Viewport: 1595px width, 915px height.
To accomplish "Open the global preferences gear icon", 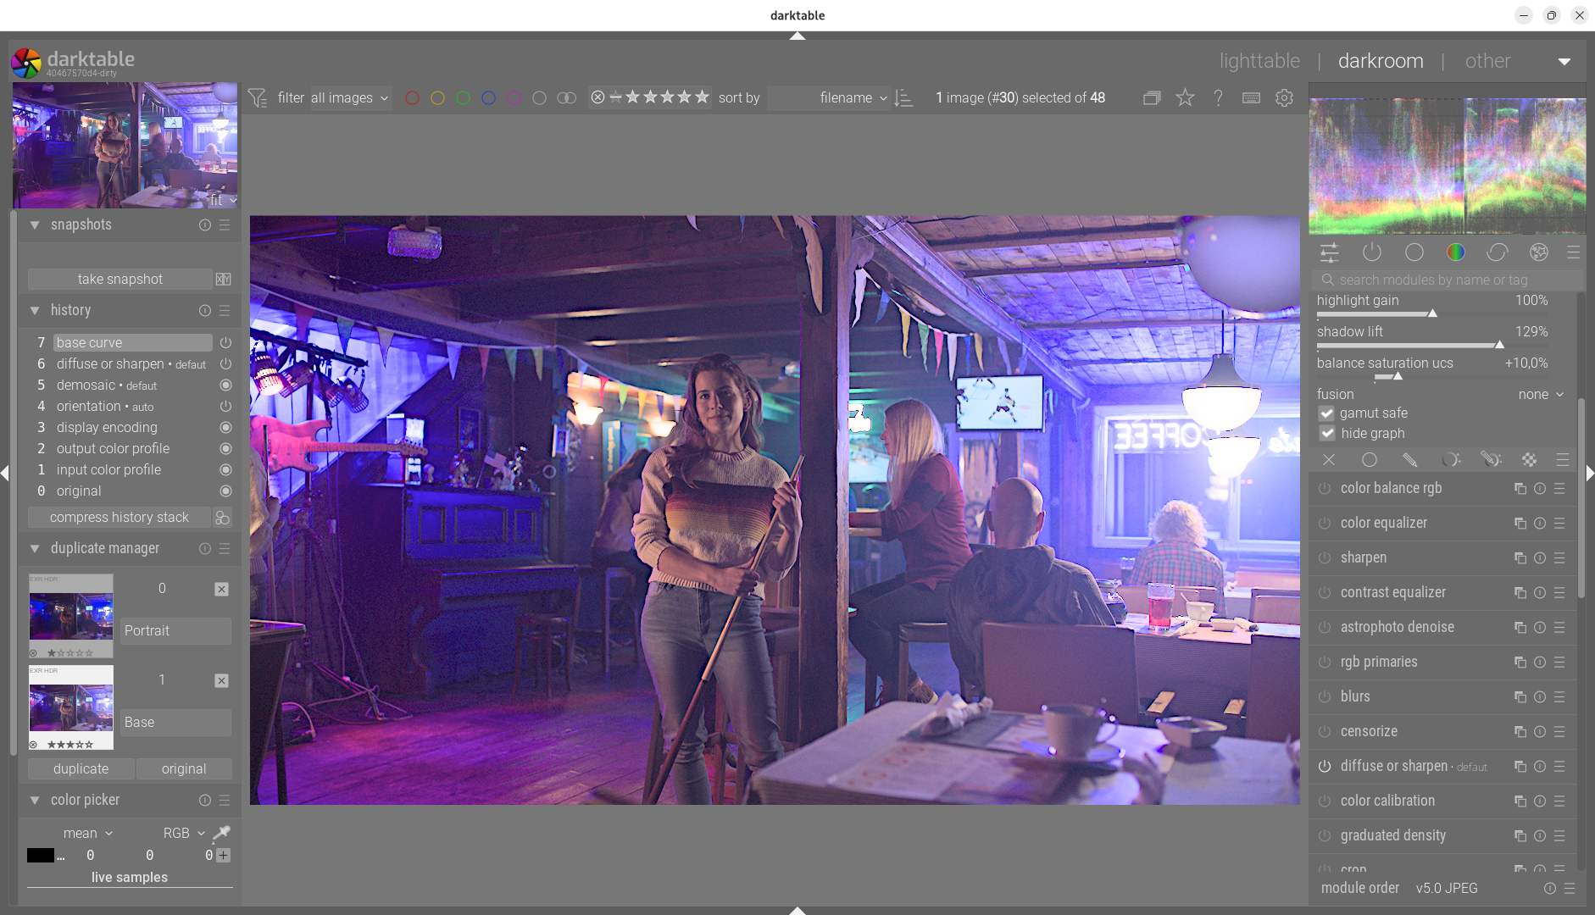I will coord(1284,98).
